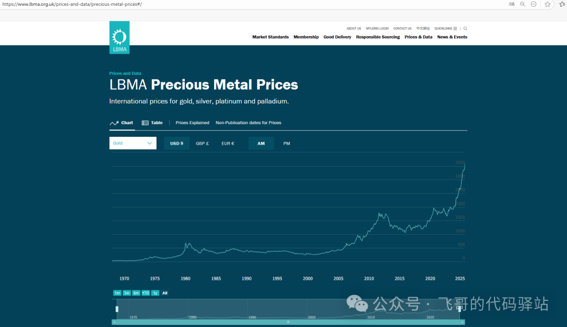This screenshot has height=327, width=567.
Task: Select USD $ currency
Action: point(176,143)
